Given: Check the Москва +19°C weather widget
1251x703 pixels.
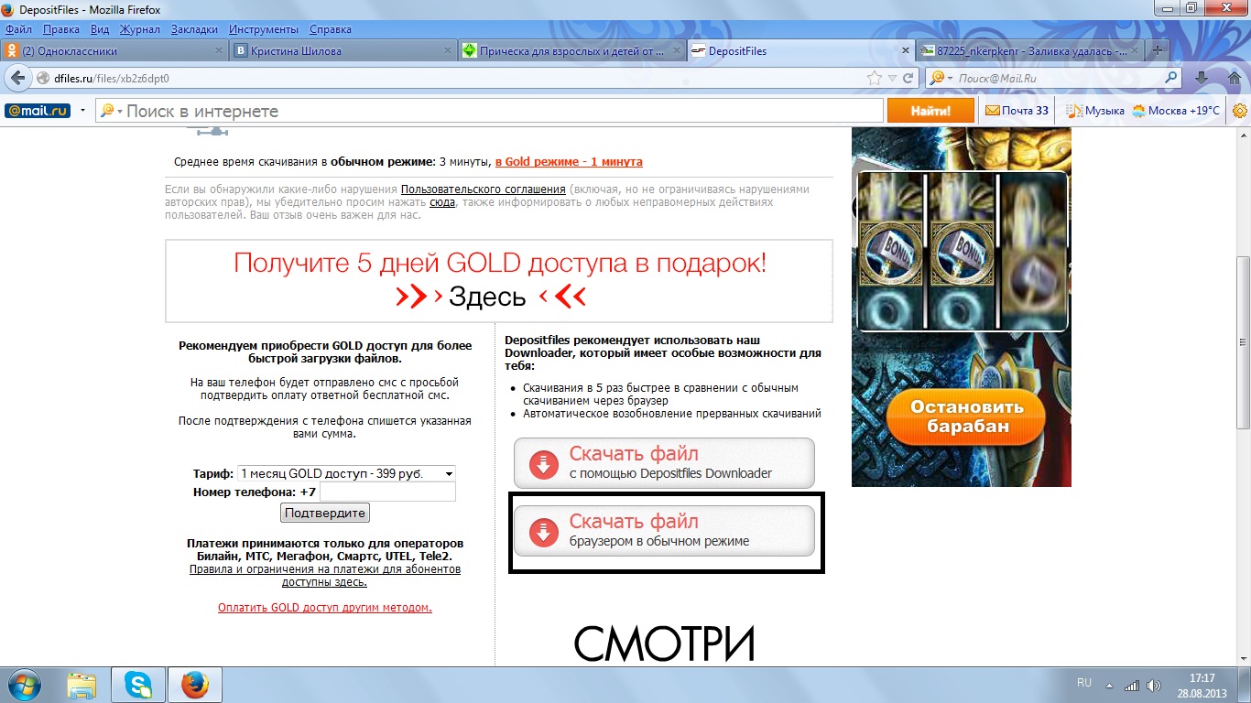Looking at the screenshot, I should pyautogui.click(x=1176, y=111).
